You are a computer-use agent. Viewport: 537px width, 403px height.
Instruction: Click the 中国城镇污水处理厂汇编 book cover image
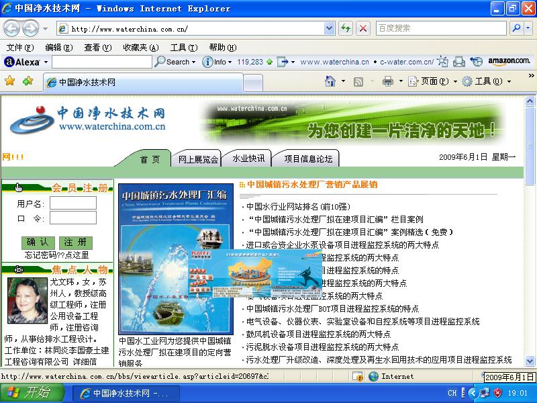pos(176,259)
